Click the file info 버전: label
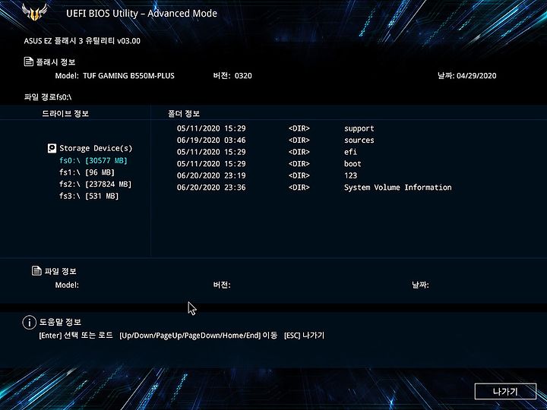 coord(222,285)
